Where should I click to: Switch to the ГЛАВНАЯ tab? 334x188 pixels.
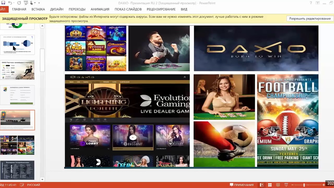click(19, 9)
